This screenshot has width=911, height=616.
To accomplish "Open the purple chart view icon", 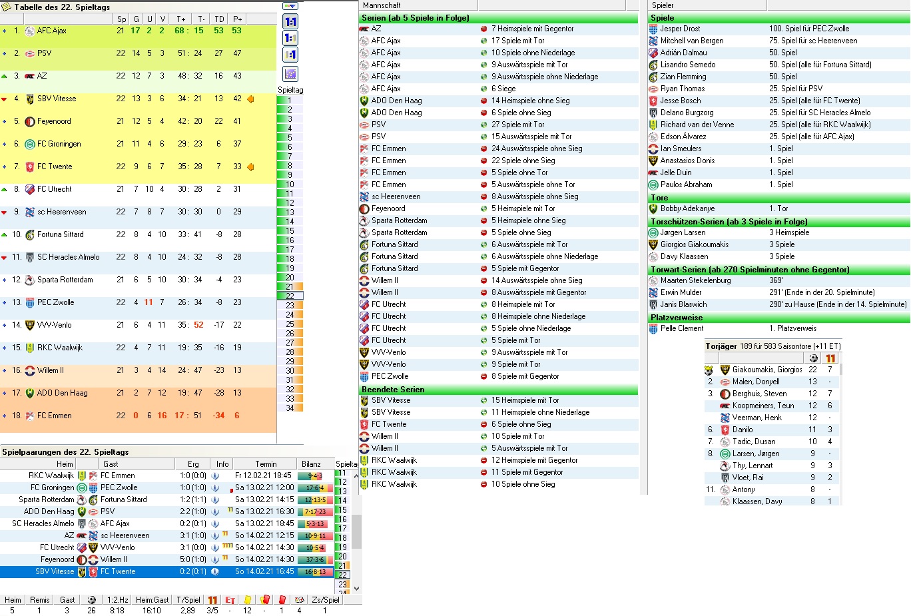I will coord(290,74).
